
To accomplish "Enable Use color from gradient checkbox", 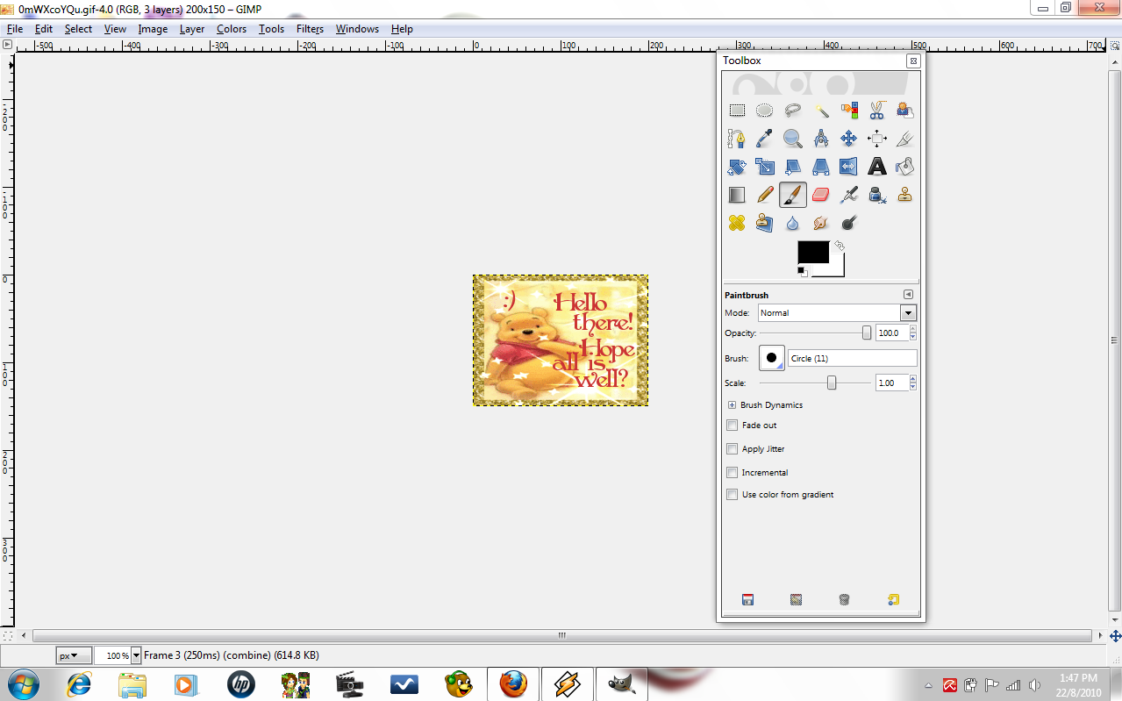I will (x=733, y=495).
